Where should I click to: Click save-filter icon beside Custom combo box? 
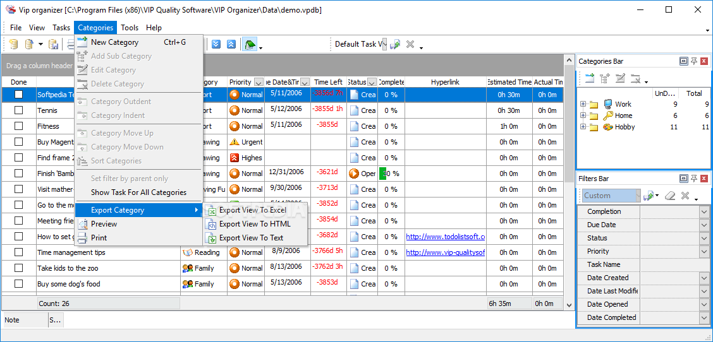[649, 196]
